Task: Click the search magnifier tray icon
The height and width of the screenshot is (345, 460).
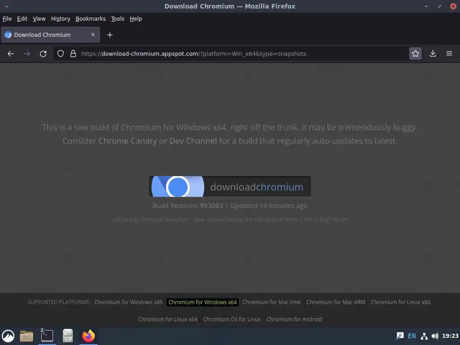Action: [399, 336]
